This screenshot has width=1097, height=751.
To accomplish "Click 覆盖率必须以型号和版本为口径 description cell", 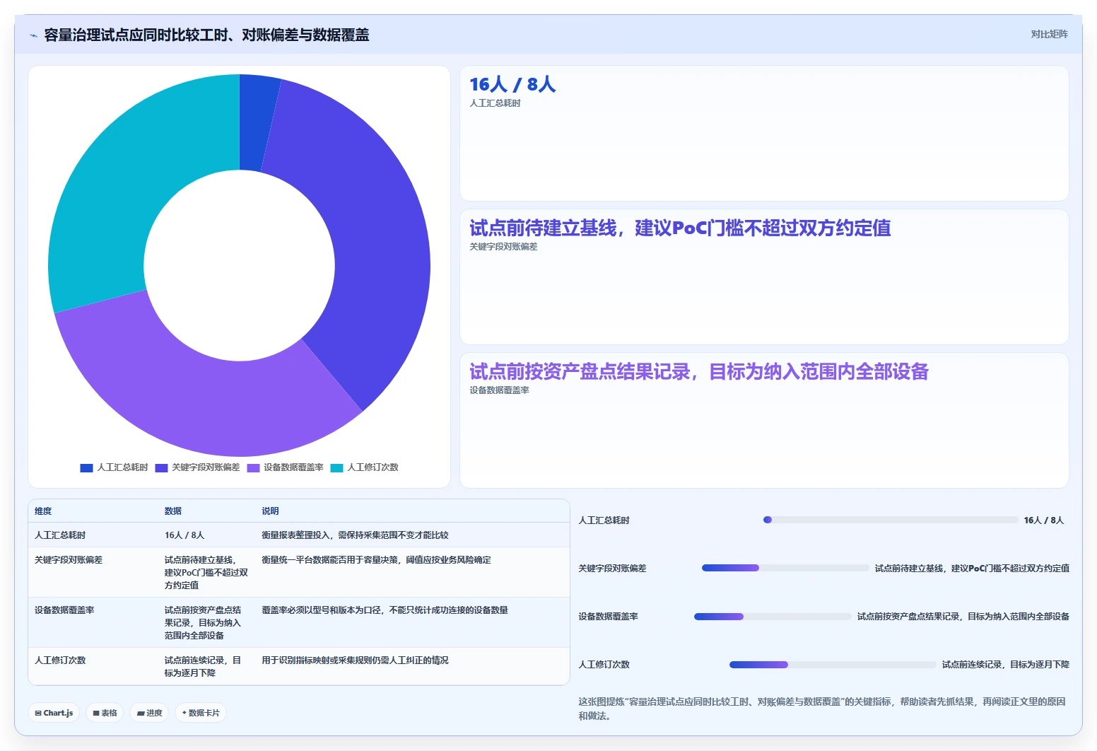I will pyautogui.click(x=385, y=610).
